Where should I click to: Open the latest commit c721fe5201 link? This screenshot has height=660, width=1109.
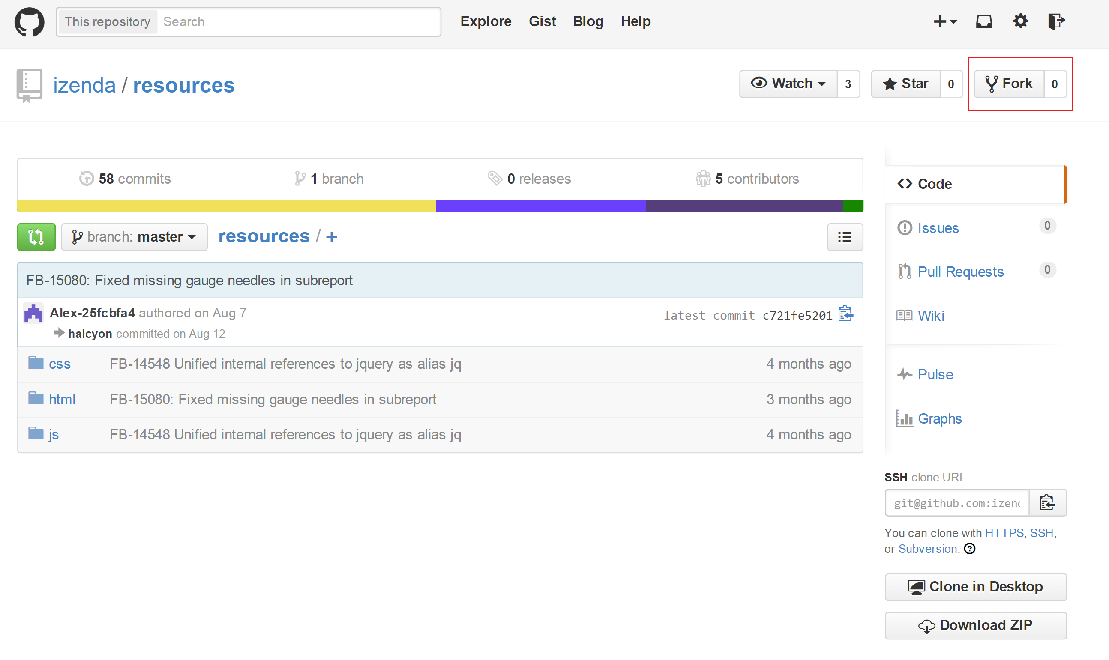pyautogui.click(x=797, y=315)
